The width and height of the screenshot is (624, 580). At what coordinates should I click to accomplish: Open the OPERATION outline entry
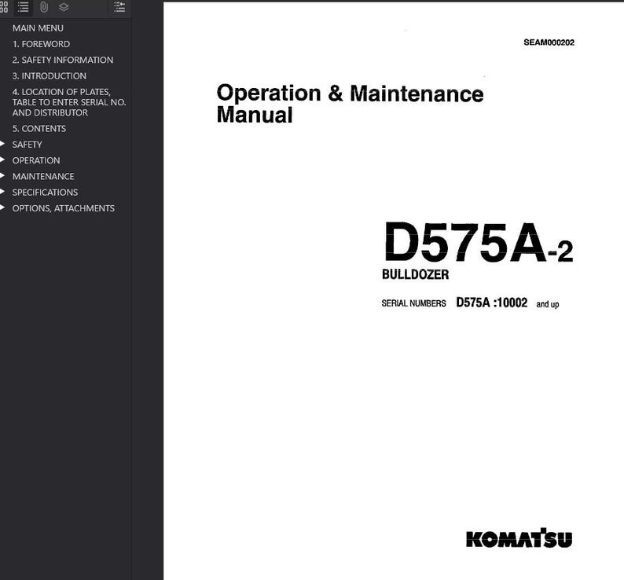pyautogui.click(x=36, y=160)
